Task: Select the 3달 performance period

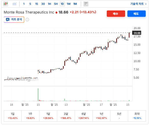Action: [66, 116]
